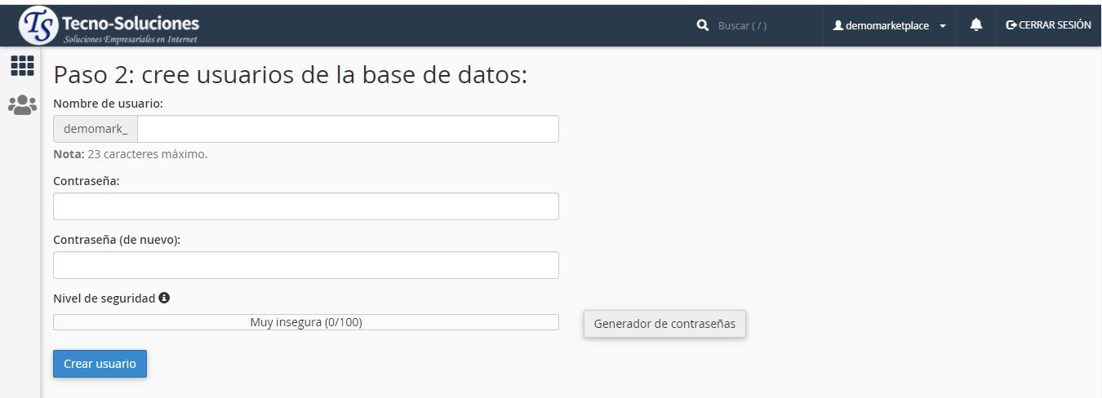Focus the Contraseña (de nuevo) field
Screen dimensions: 1102x398
[305, 265]
